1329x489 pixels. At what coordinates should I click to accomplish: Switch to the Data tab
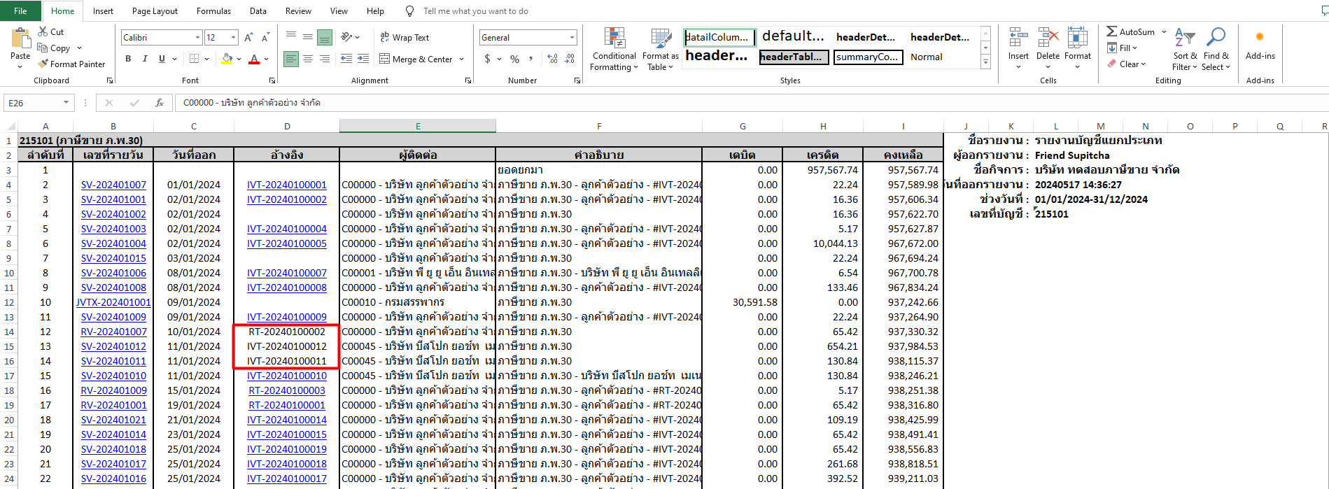click(x=258, y=10)
